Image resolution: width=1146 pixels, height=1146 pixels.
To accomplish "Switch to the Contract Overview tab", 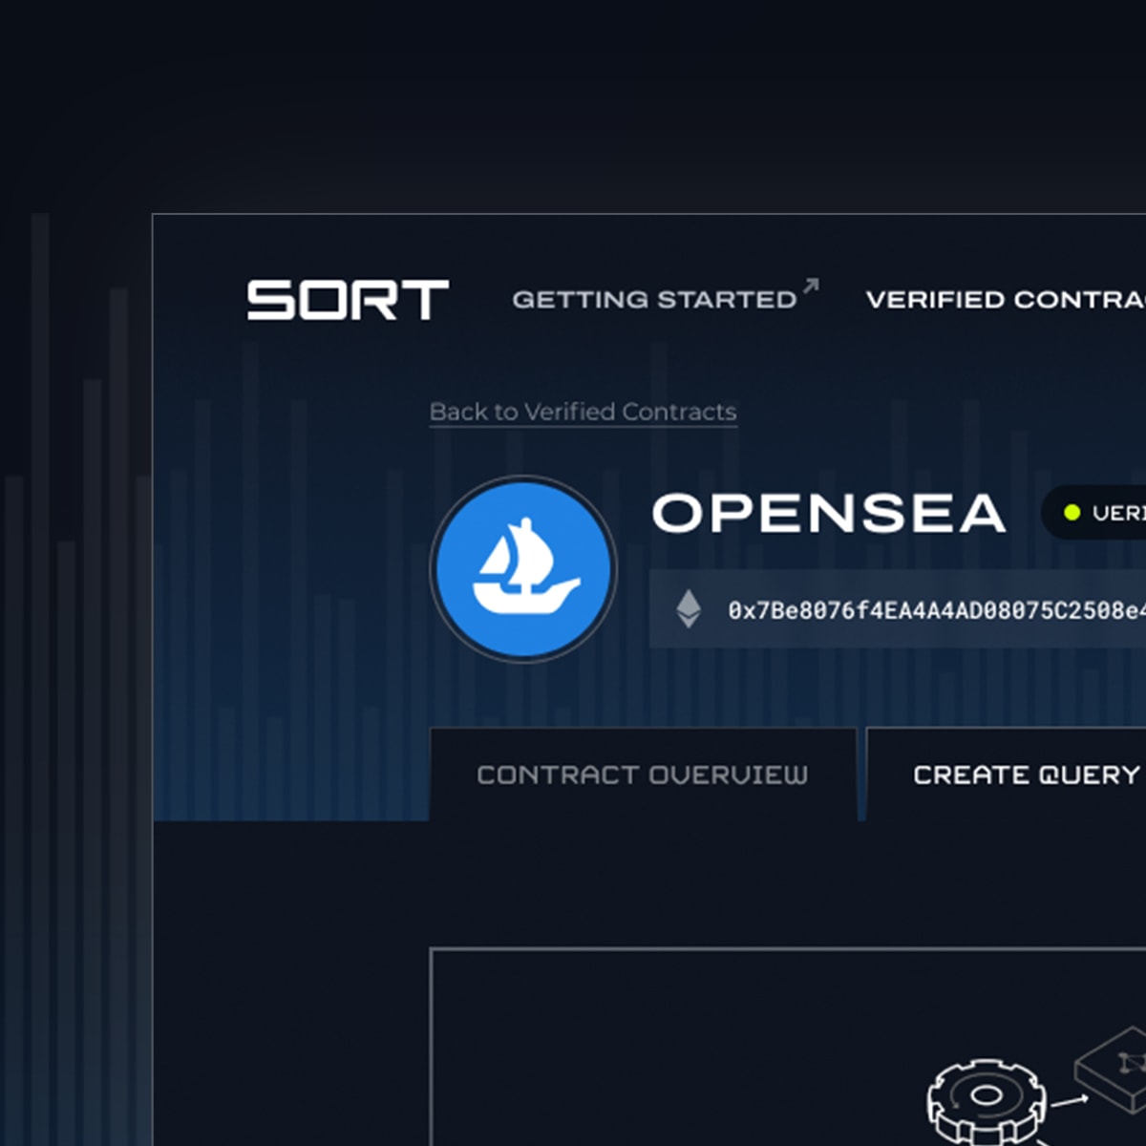I will pos(642,775).
